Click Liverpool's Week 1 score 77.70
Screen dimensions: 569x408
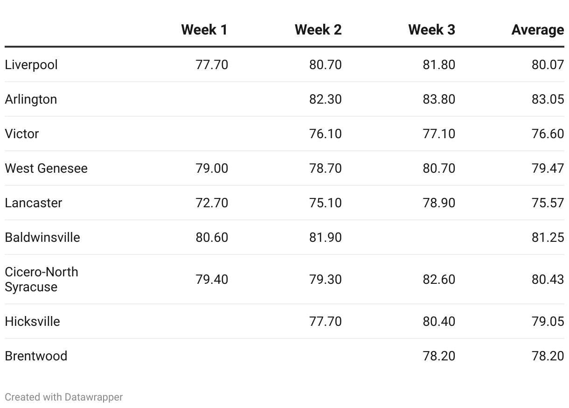(212, 64)
